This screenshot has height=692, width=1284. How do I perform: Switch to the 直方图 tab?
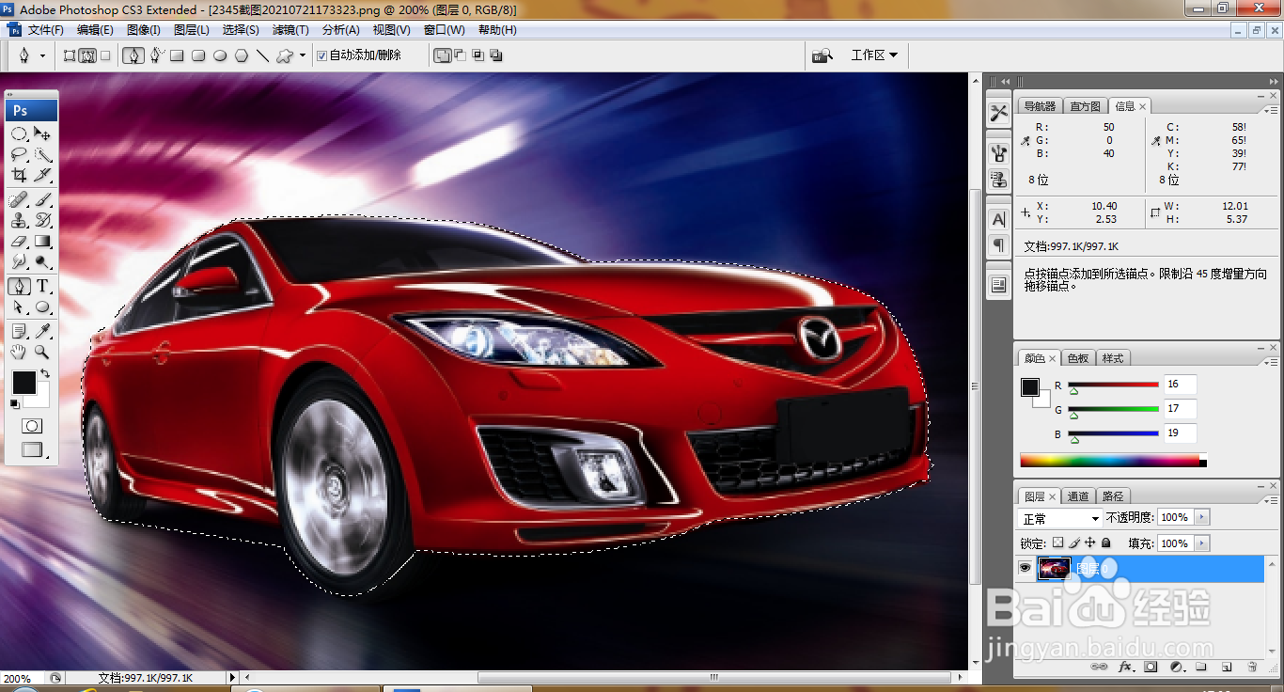[x=1086, y=106]
